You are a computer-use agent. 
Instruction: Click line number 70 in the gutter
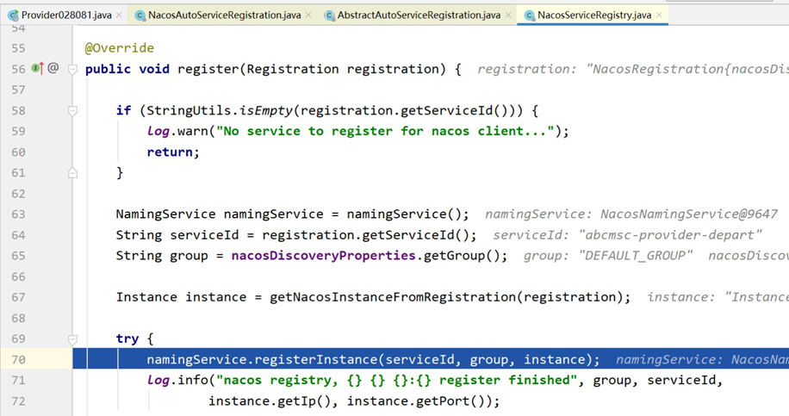pos(19,360)
